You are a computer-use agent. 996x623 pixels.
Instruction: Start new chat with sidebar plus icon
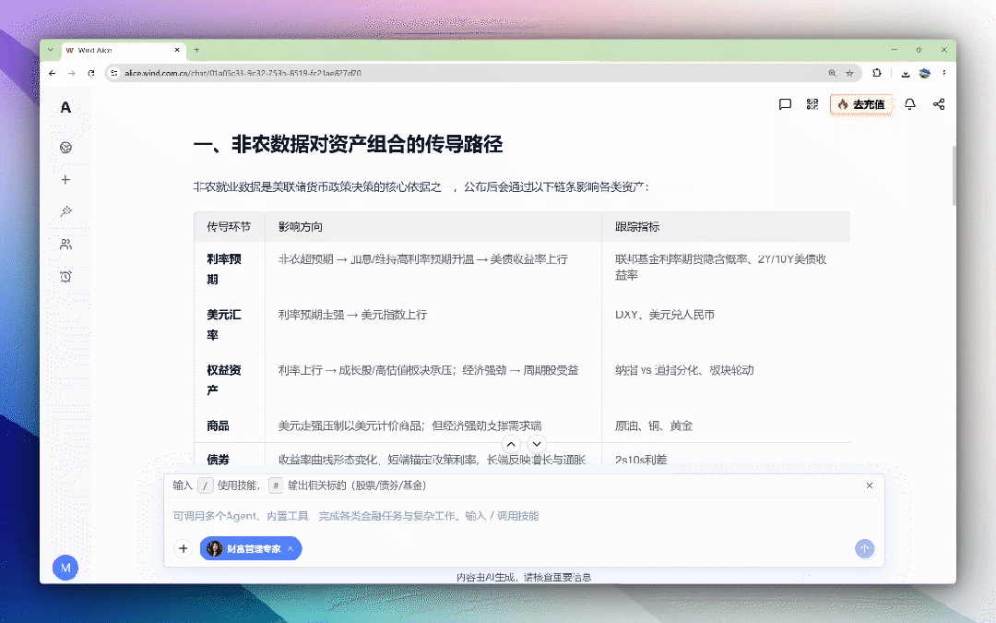(x=65, y=180)
